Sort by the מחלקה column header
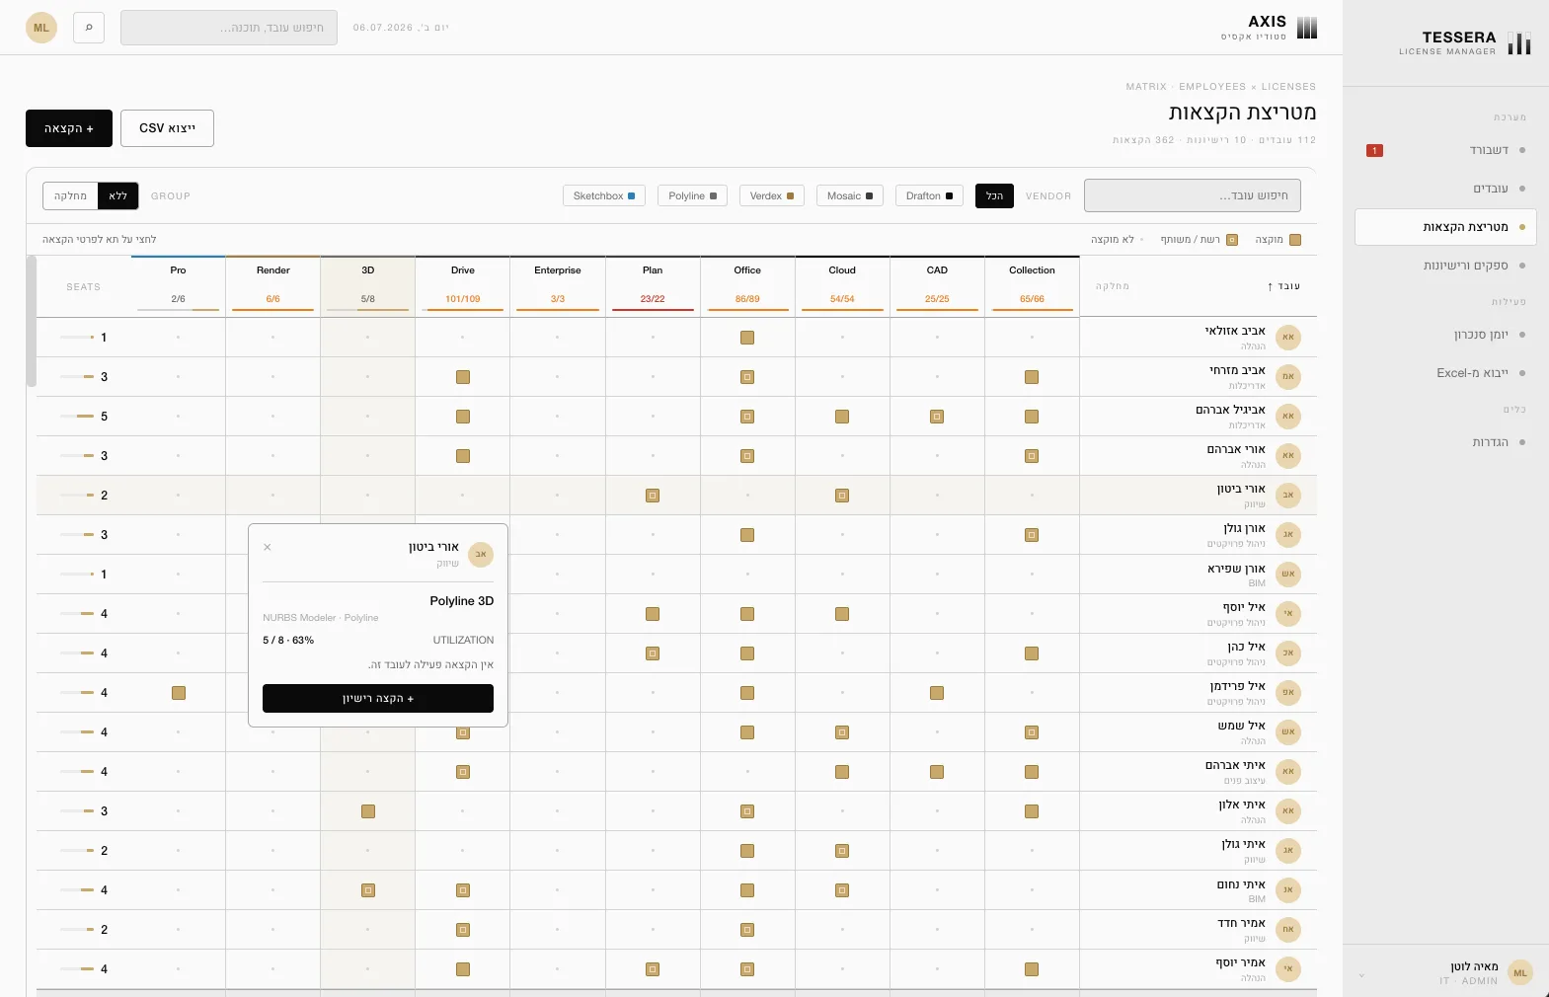 [x=1113, y=286]
